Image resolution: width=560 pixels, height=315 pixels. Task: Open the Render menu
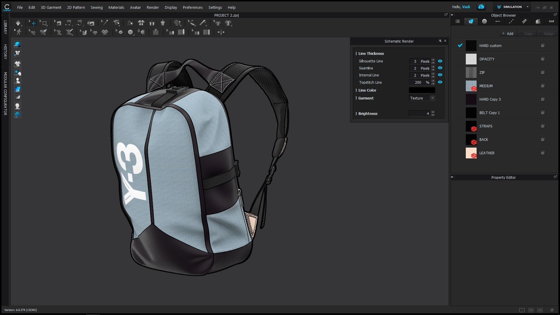[x=153, y=7]
